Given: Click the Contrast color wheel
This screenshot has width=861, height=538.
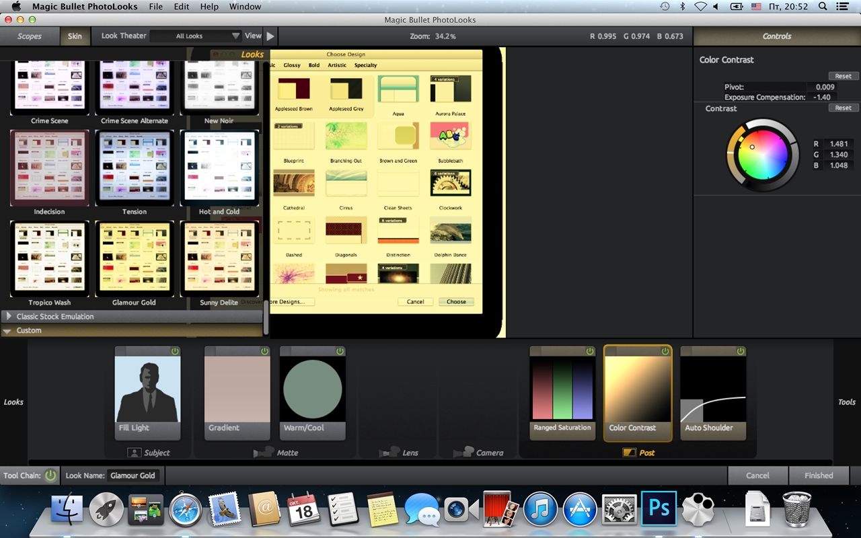Looking at the screenshot, I should 762,155.
